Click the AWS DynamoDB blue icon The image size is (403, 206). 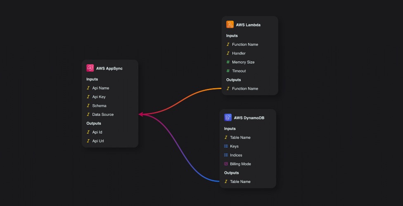click(x=228, y=117)
